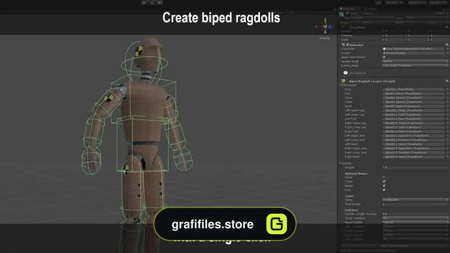Switch to the Inspector tab

pyautogui.click(x=349, y=9)
